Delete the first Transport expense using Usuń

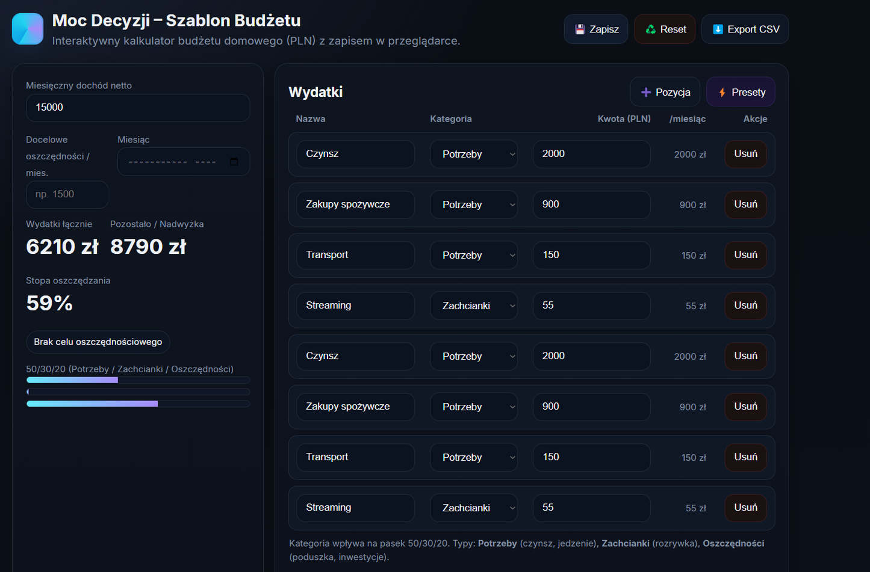745,256
